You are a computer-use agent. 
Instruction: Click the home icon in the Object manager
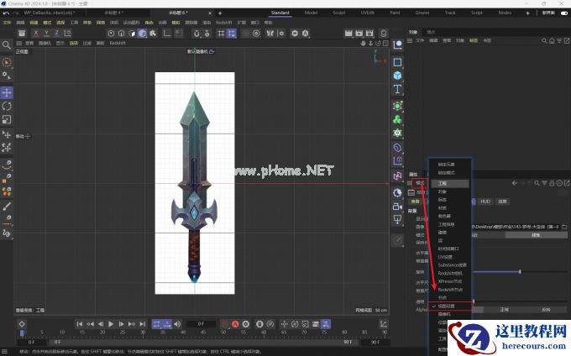pyautogui.click(x=552, y=41)
